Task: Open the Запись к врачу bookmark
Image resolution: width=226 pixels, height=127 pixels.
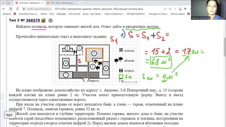Action: pos(178,14)
